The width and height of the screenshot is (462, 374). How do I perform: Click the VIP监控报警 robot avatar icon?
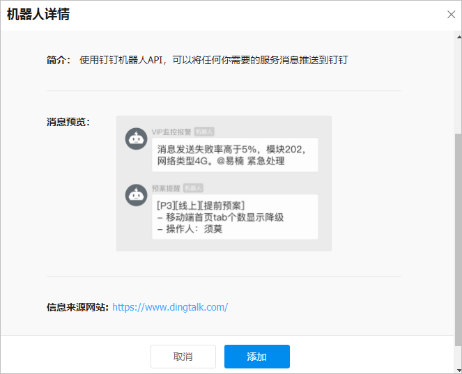click(136, 139)
